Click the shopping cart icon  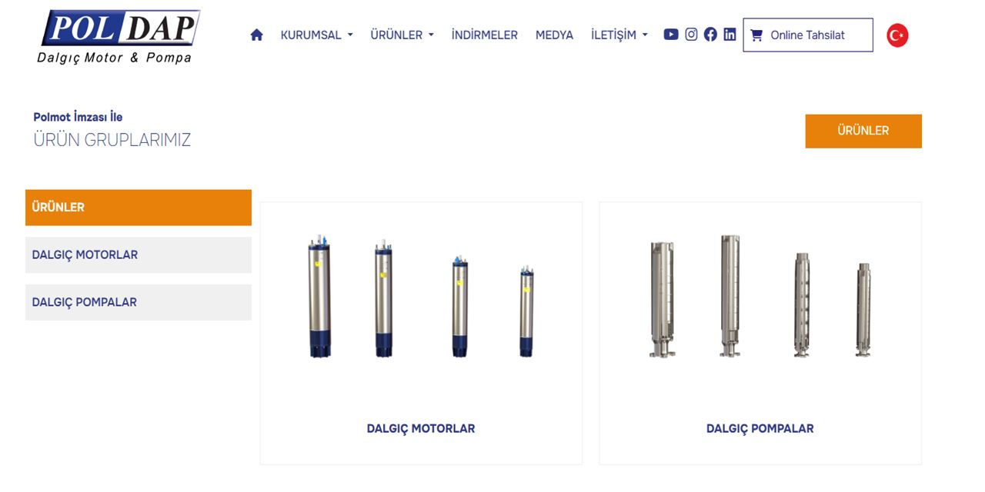(756, 35)
